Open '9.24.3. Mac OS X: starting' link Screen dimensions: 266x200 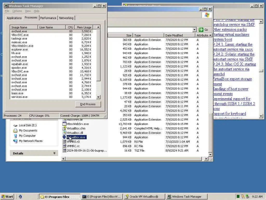235,64
